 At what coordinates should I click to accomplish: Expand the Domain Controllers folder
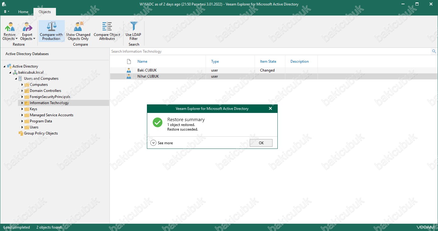tap(22, 91)
